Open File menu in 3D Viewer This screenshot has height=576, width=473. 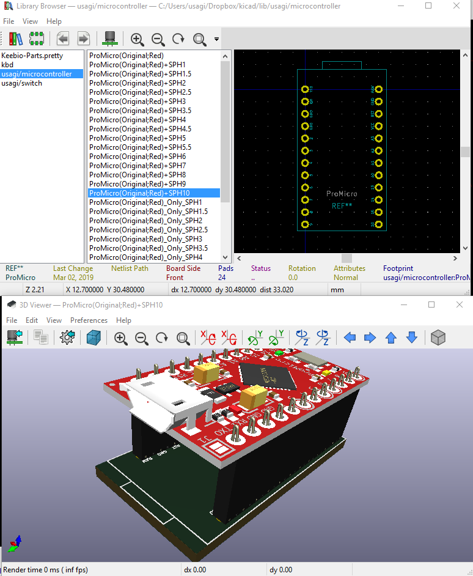12,320
